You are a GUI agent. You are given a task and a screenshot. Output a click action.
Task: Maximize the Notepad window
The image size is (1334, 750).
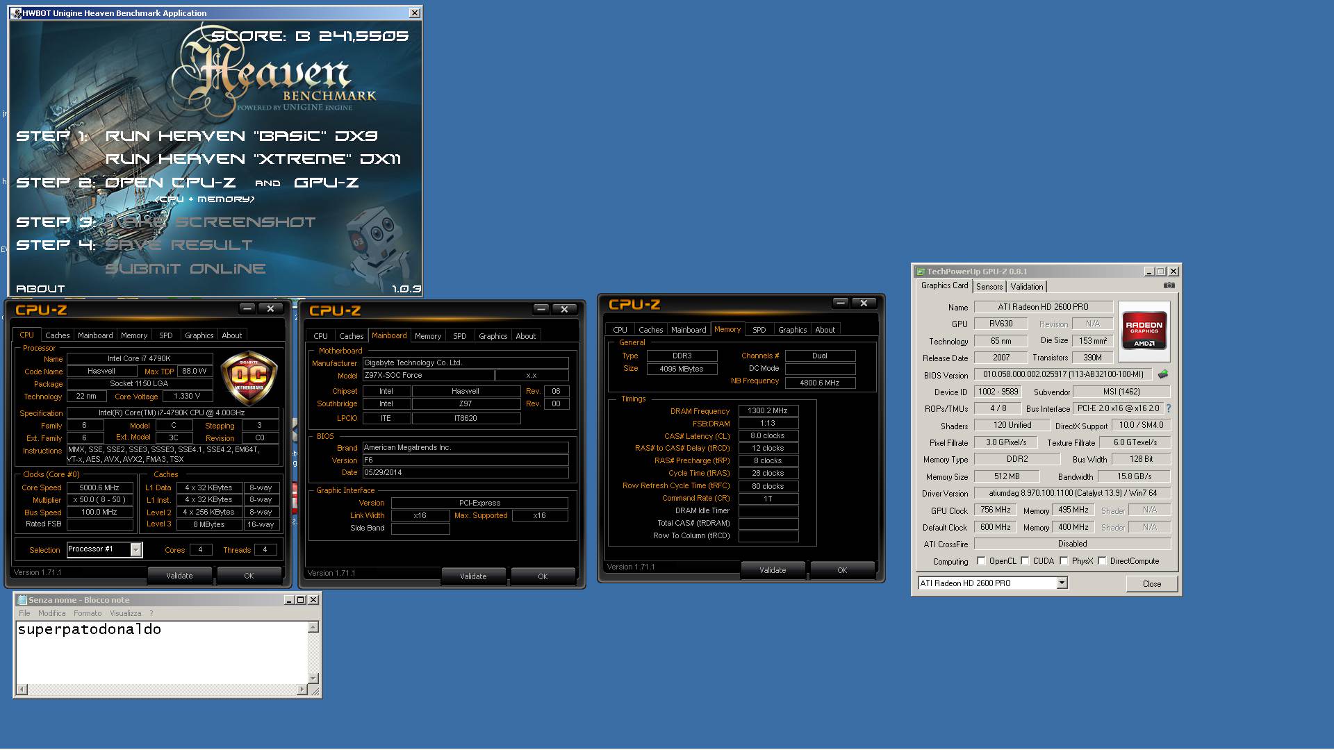[301, 600]
